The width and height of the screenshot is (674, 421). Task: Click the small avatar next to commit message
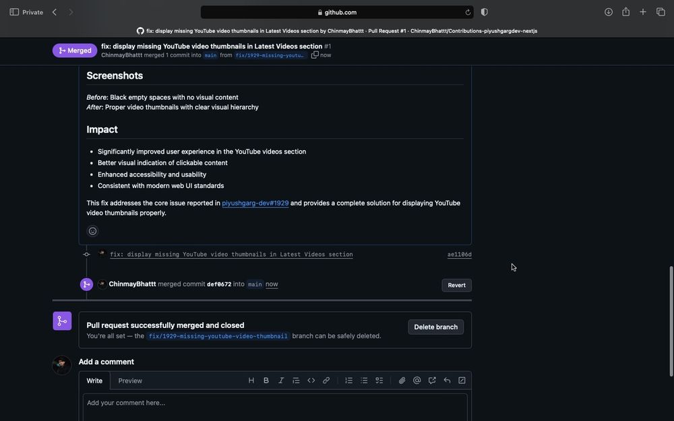(102, 254)
